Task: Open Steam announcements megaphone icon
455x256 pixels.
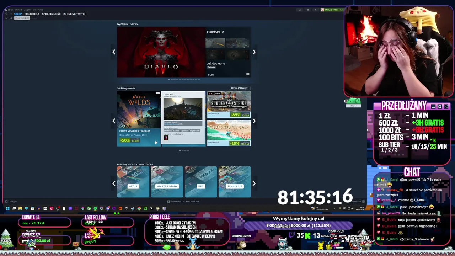Action: (x=308, y=10)
